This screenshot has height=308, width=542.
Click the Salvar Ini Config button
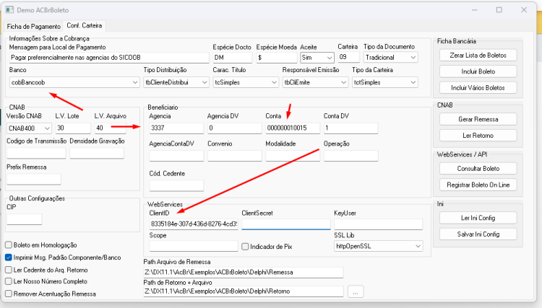[478, 234]
